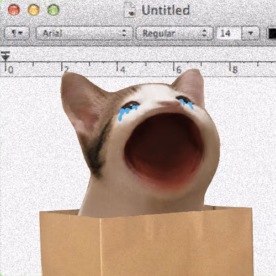Click the up-down arrows on the Arial selector
Image resolution: width=276 pixels, height=276 pixels.
(x=125, y=33)
